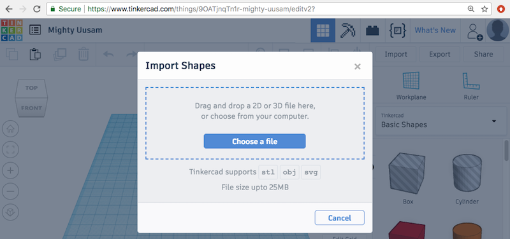The height and width of the screenshot is (239, 510).
Task: Click the Export button
Action: coord(440,54)
